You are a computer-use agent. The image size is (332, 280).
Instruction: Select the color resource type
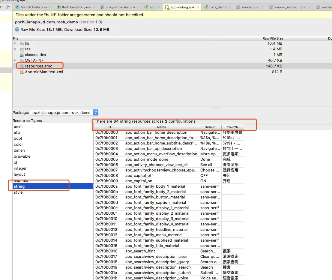coord(53,144)
